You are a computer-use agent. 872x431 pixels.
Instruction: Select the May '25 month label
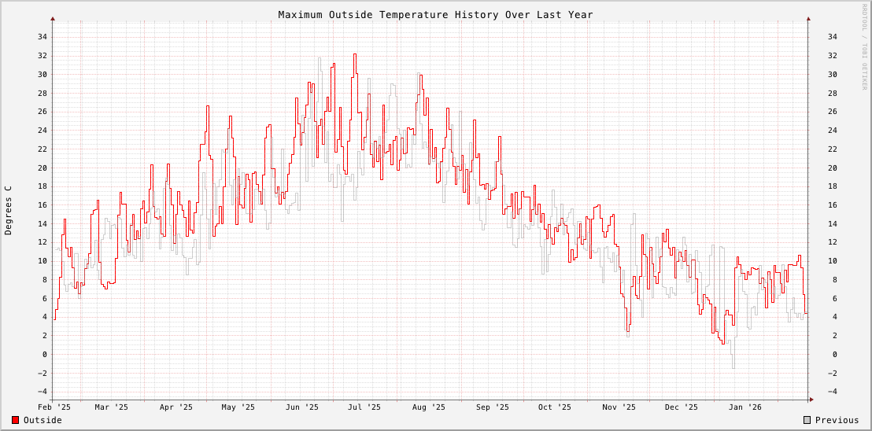coord(238,407)
